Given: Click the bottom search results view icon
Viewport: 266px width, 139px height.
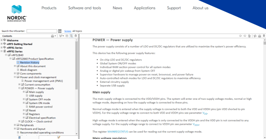Looking at the screenshot, I should click(x=59, y=138).
